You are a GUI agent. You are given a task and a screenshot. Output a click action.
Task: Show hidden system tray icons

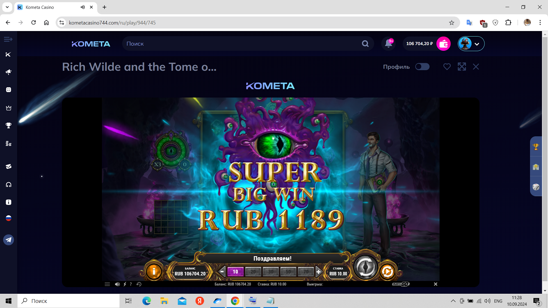click(453, 301)
